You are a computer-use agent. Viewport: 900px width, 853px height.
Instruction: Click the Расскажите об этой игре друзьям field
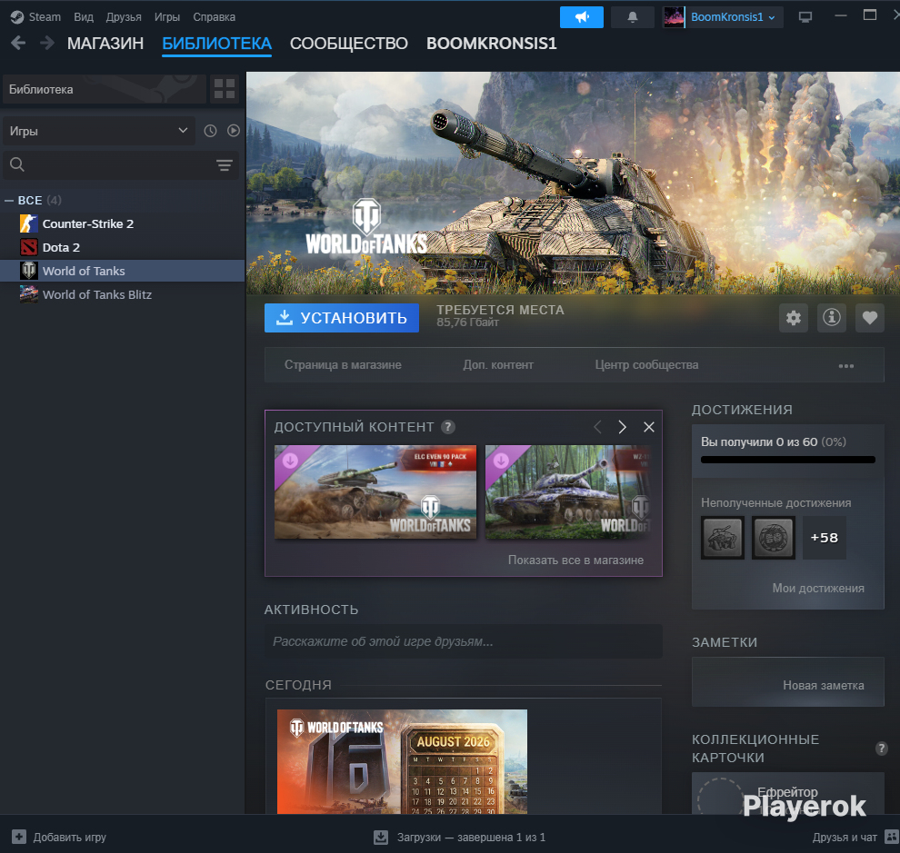tap(464, 641)
